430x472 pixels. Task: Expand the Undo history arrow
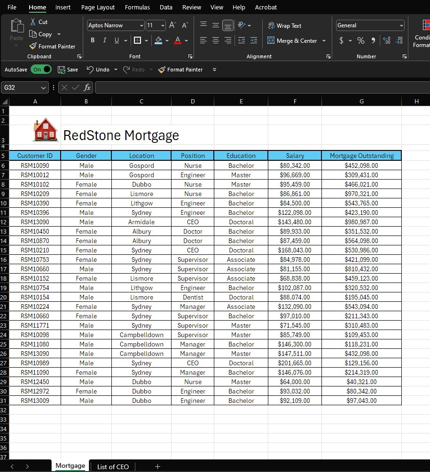coord(116,70)
